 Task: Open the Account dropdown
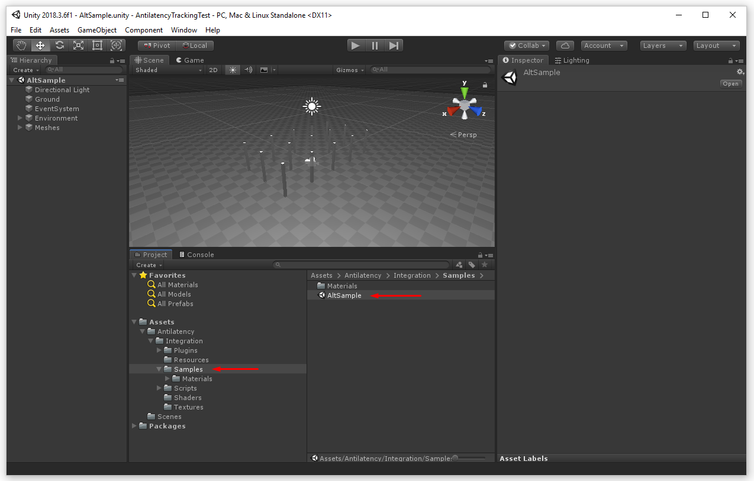pyautogui.click(x=604, y=45)
